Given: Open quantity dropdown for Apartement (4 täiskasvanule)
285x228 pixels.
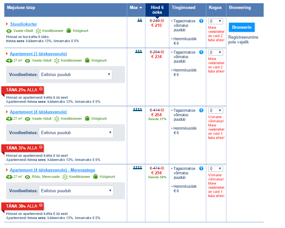Looking at the screenshot, I should tap(216, 110).
